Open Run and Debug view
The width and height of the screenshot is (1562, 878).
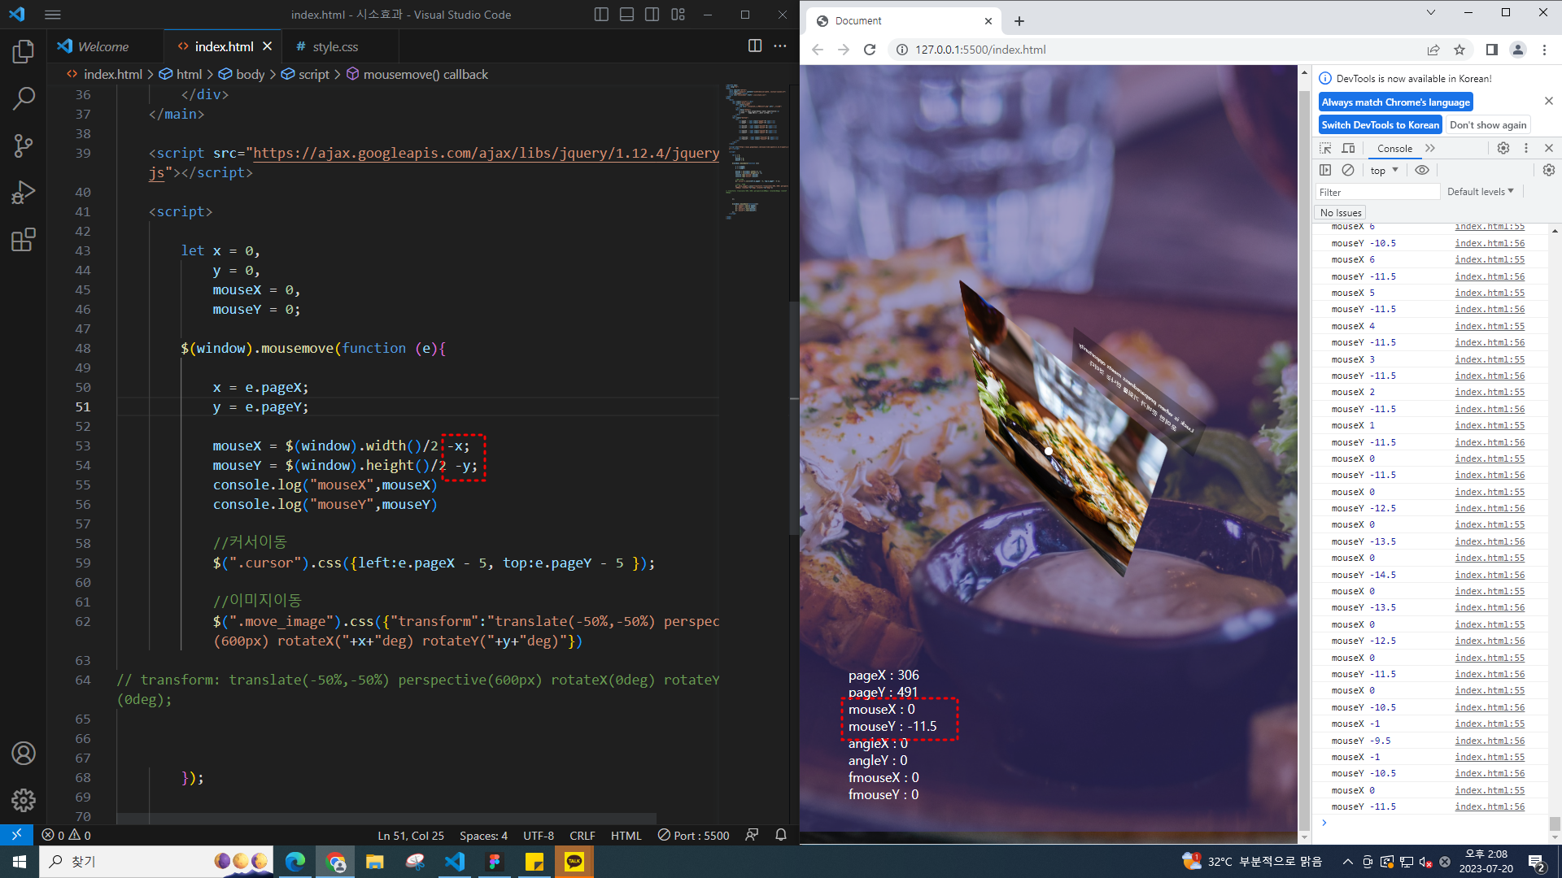(x=24, y=193)
